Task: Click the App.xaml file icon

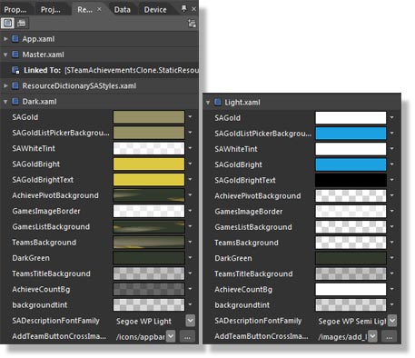Action: (15, 39)
